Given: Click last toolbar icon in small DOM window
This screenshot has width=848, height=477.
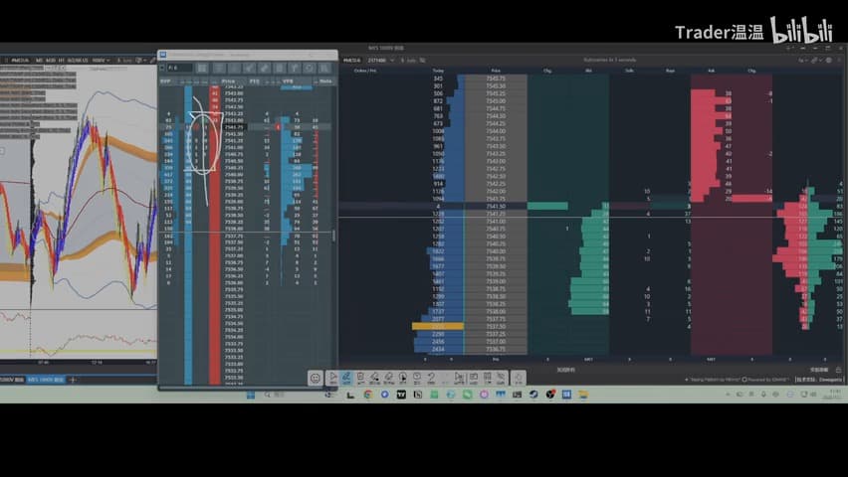Looking at the screenshot, I should (323, 68).
